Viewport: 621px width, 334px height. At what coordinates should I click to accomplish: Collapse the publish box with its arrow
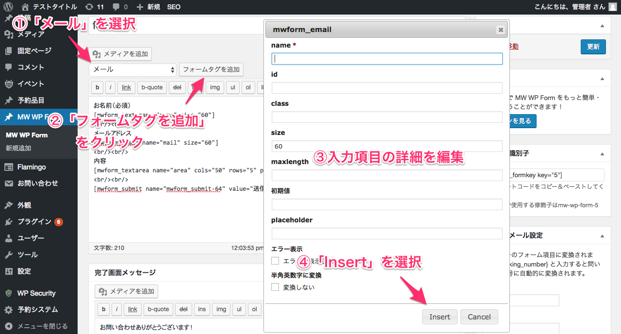pyautogui.click(x=602, y=26)
